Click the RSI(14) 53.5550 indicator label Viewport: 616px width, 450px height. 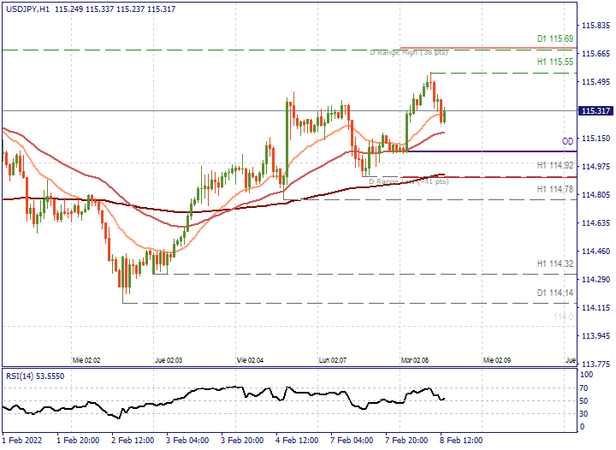[35, 376]
